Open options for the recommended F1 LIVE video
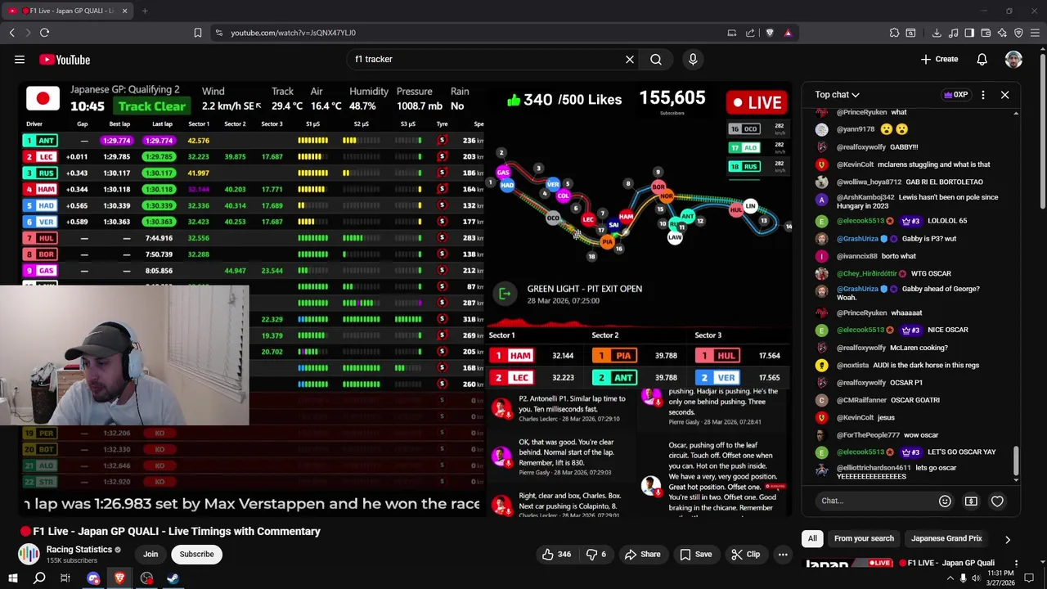Screen dimensions: 1047x589 [1017, 564]
